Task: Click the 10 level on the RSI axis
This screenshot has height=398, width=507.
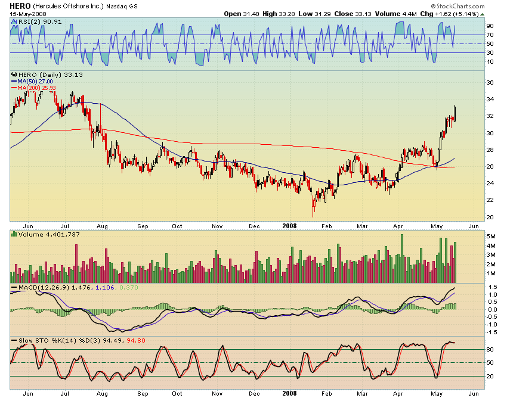Action: (490, 62)
